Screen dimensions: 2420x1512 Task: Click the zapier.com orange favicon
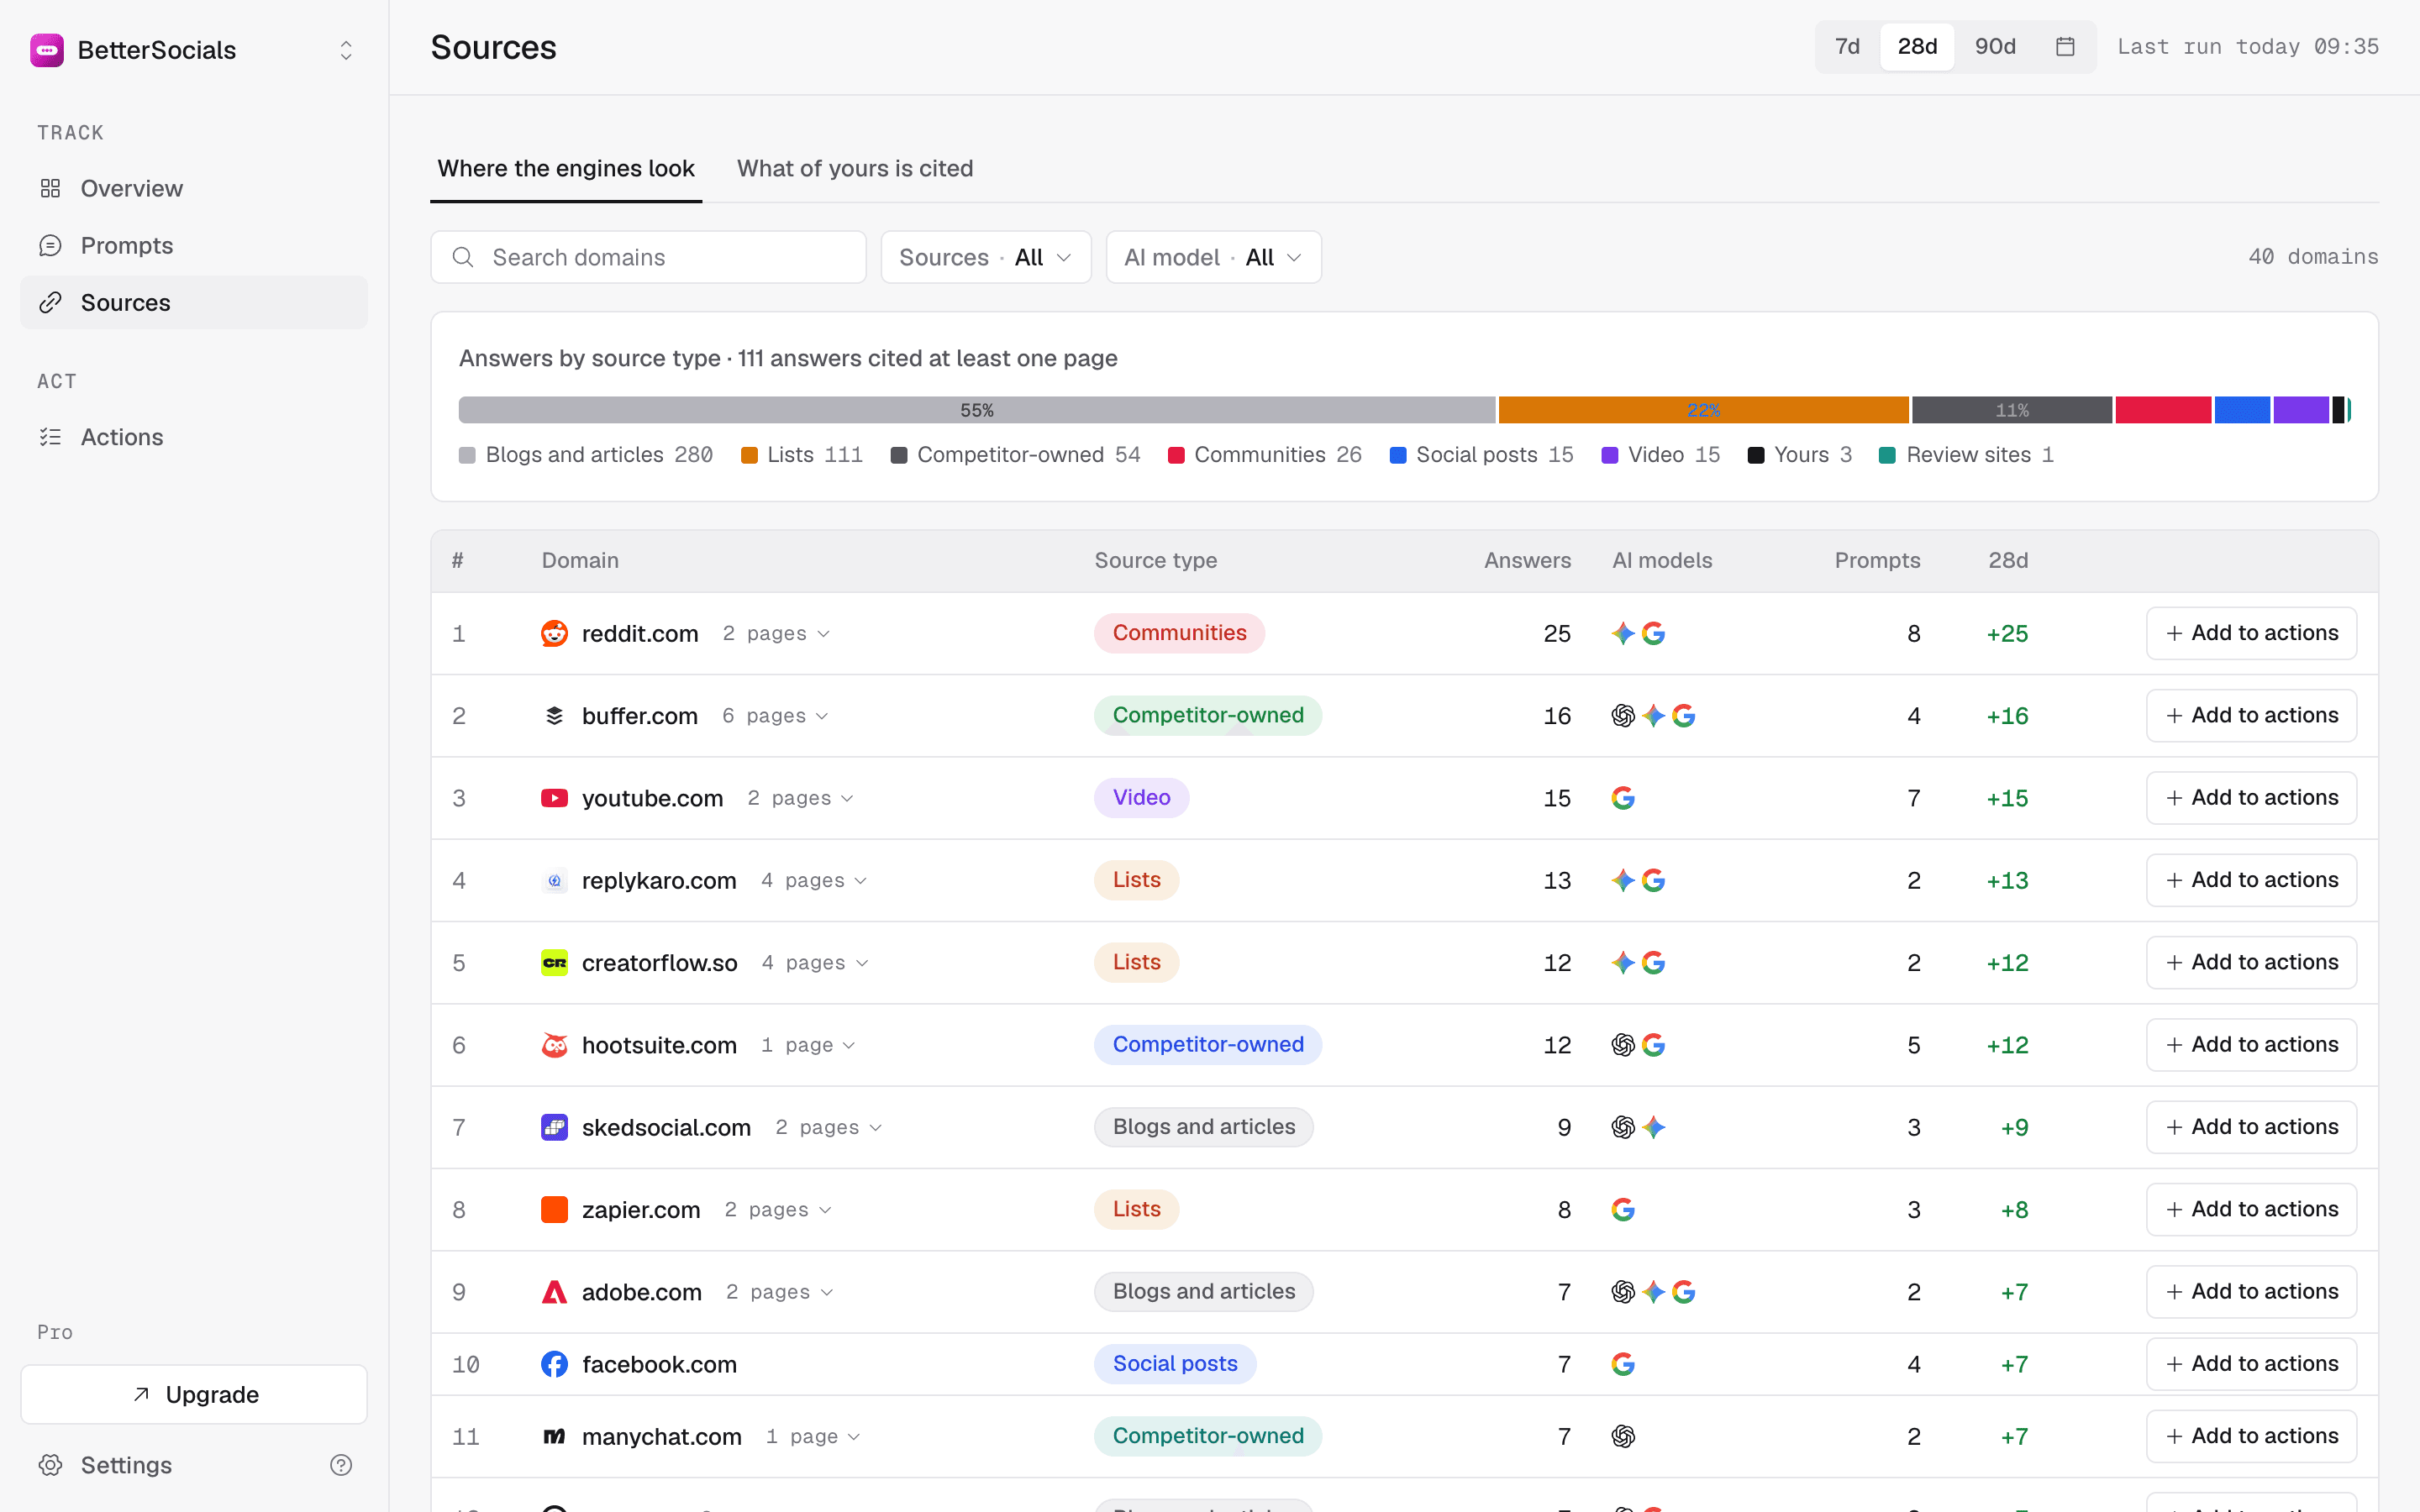pyautogui.click(x=554, y=1209)
